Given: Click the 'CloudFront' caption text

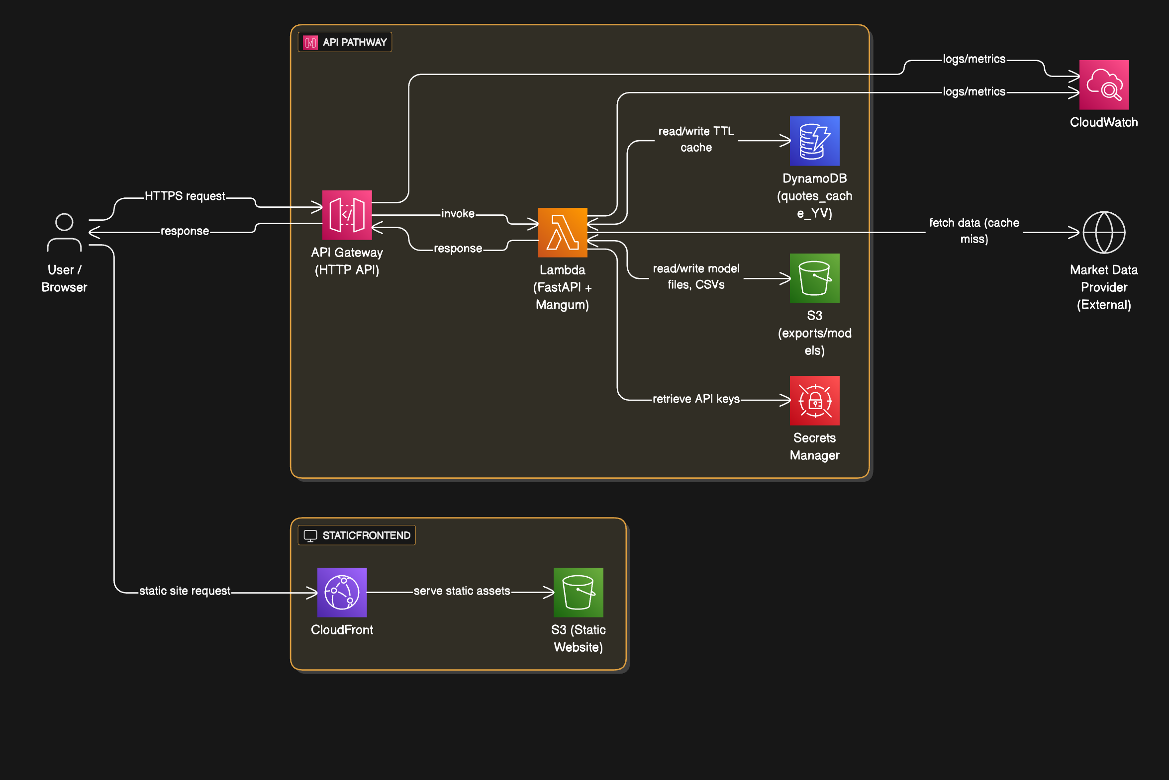Looking at the screenshot, I should pos(342,630).
